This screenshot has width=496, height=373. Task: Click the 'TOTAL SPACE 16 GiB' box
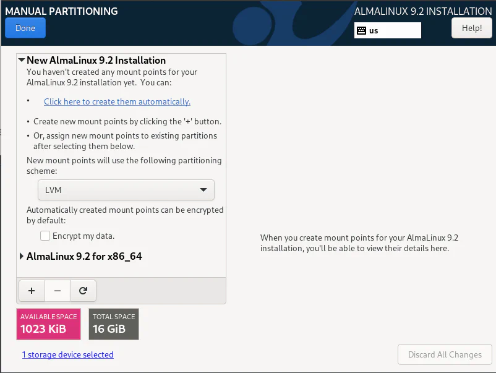[114, 324]
